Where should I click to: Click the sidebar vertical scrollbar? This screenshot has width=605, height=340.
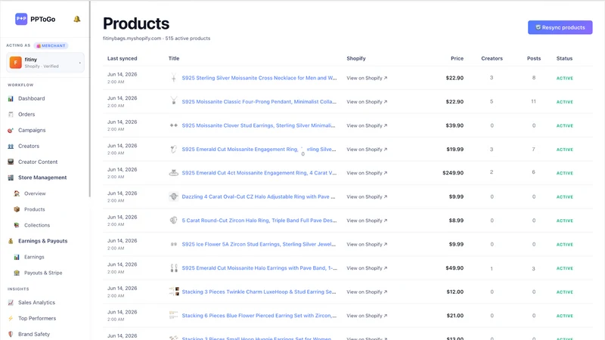click(x=90, y=99)
